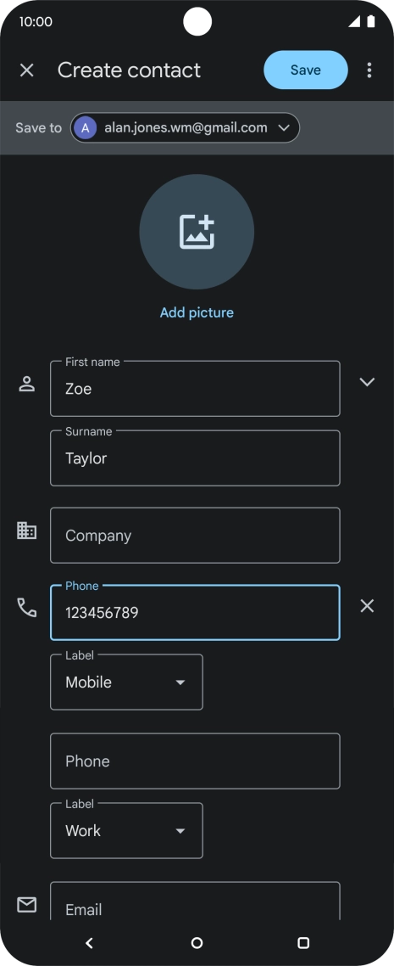Edit the Surname field containing Taylor
Image resolution: width=394 pixels, height=966 pixels.
195,458
